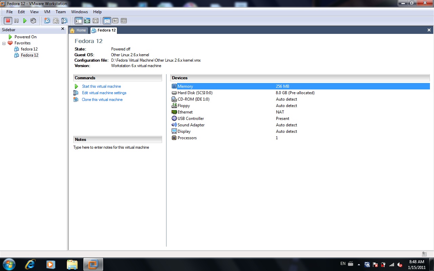Show hidden tray icons arrow
Viewport: 434px width, 271px height.
(359, 265)
